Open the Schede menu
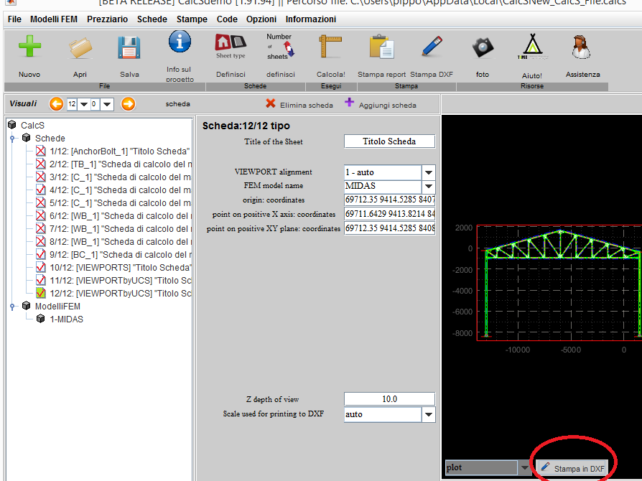 (152, 19)
